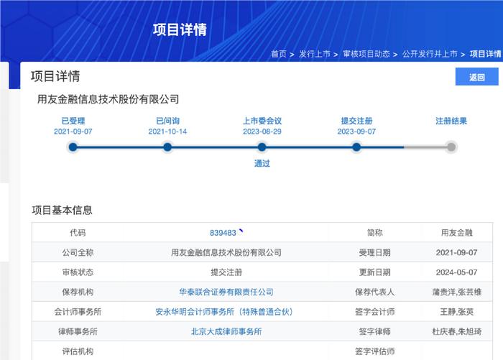Click the date 2023-08-29 in timeline
Viewport: 503px width, 360px height.
click(262, 131)
